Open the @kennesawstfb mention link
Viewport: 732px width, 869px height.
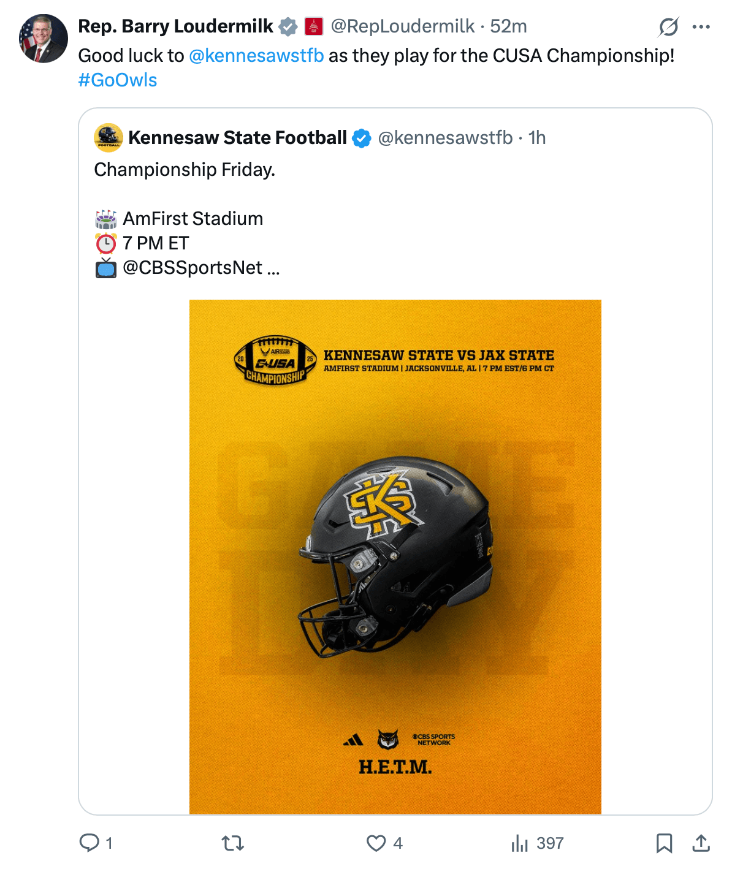(x=256, y=56)
